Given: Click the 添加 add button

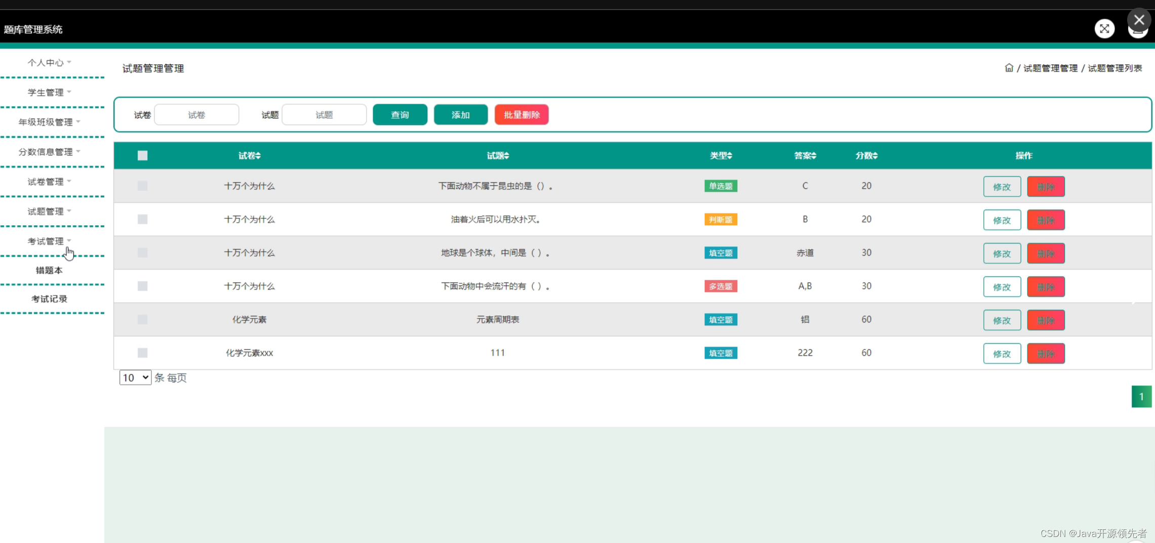Looking at the screenshot, I should (x=461, y=115).
